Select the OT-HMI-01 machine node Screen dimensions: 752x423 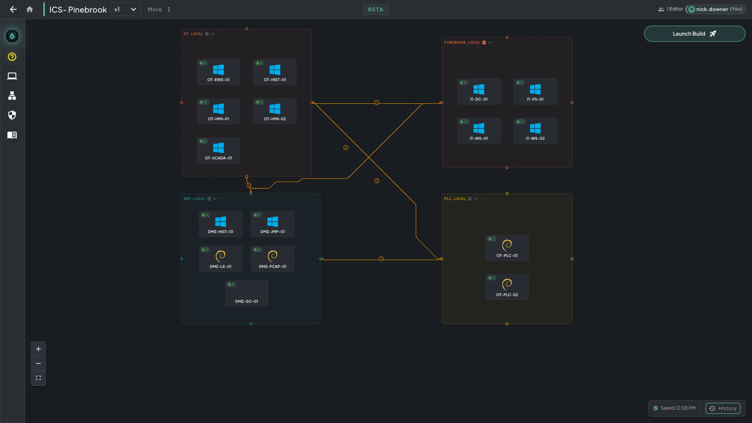point(219,111)
